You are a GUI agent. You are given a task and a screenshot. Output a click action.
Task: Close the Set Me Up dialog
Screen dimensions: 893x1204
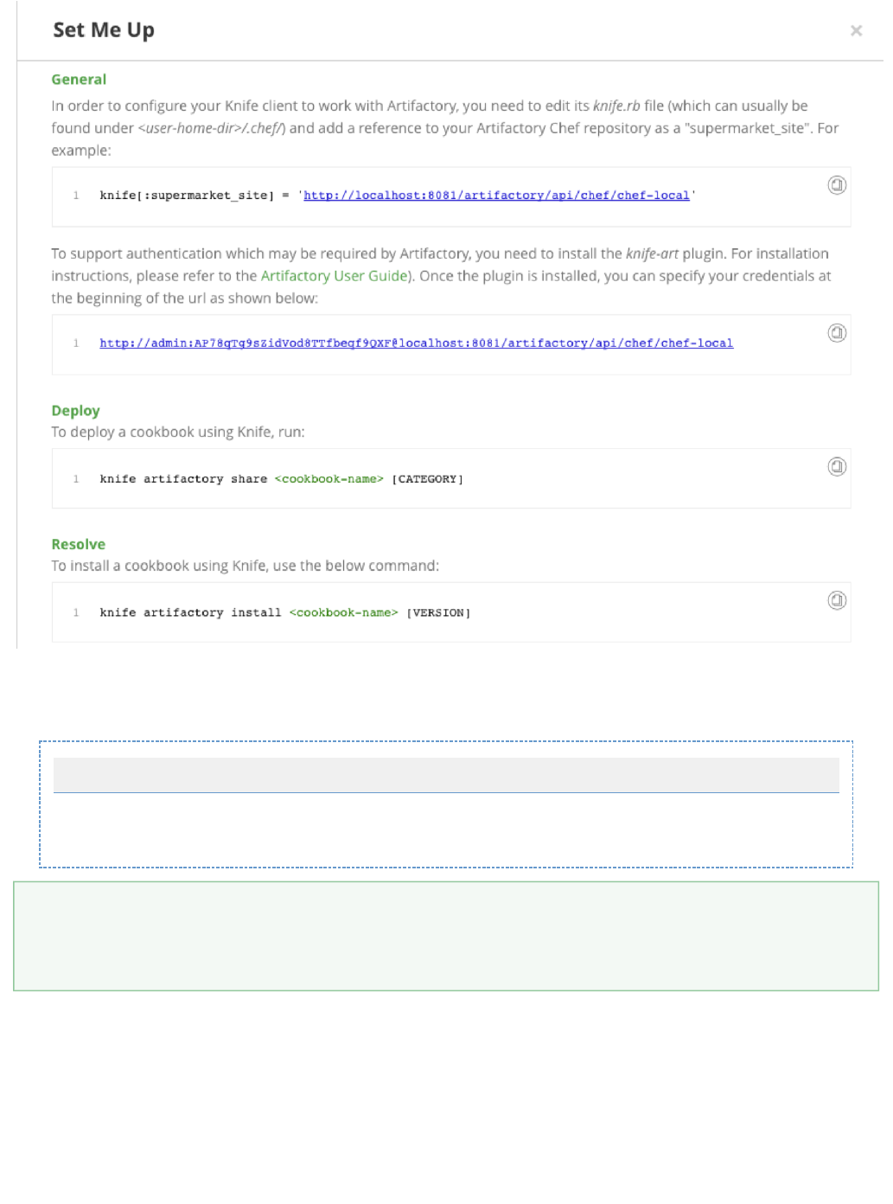856,31
